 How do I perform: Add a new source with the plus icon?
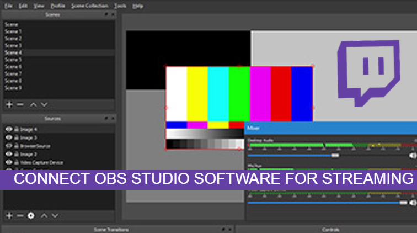click(9, 216)
